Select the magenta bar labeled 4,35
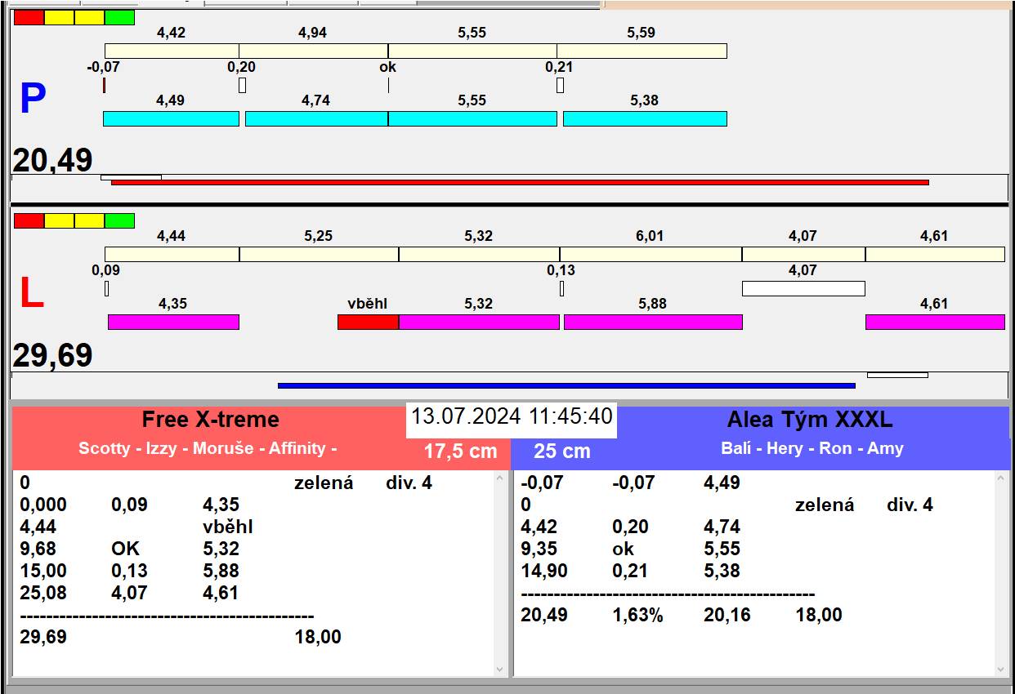 [173, 322]
